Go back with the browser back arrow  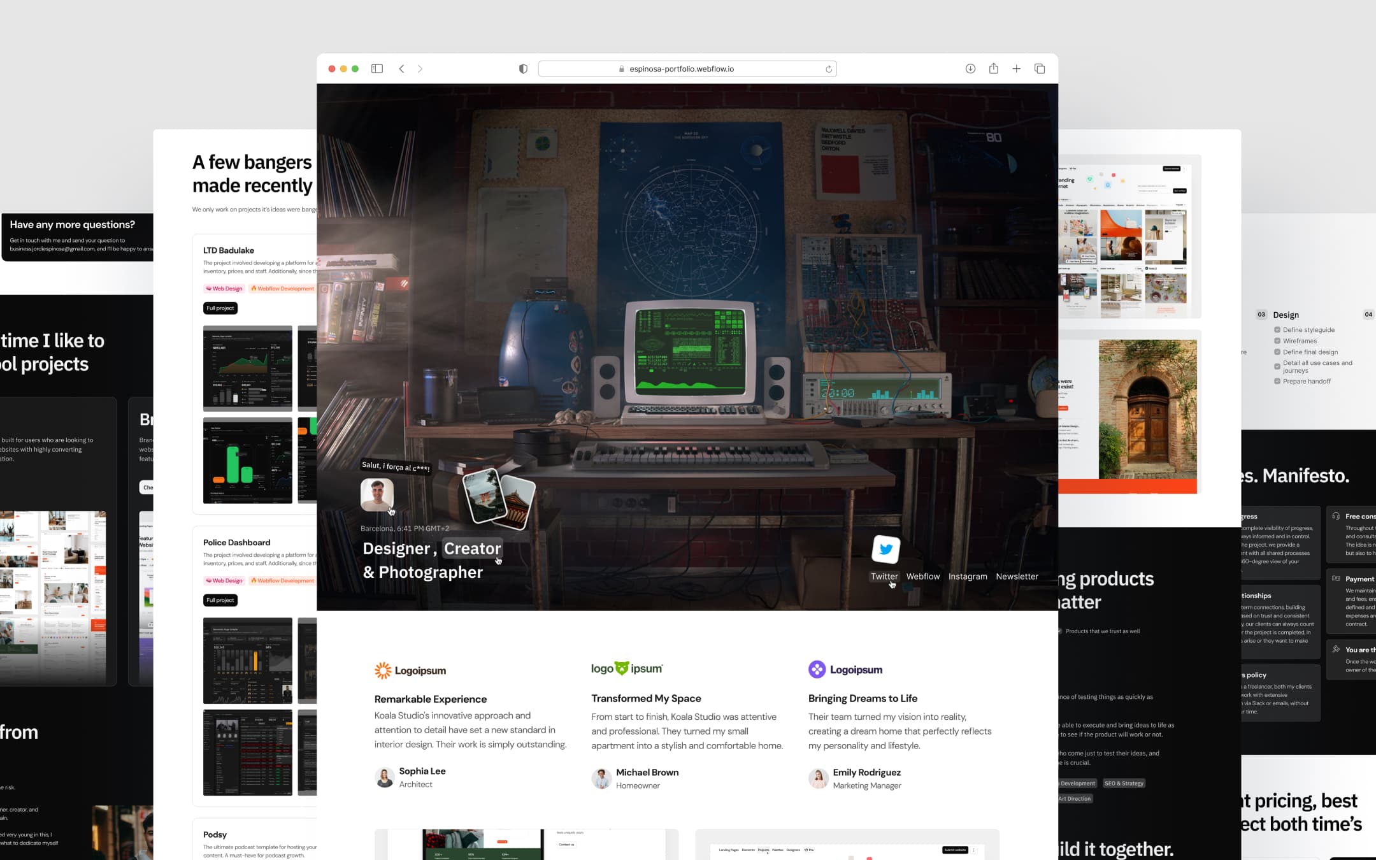401,69
